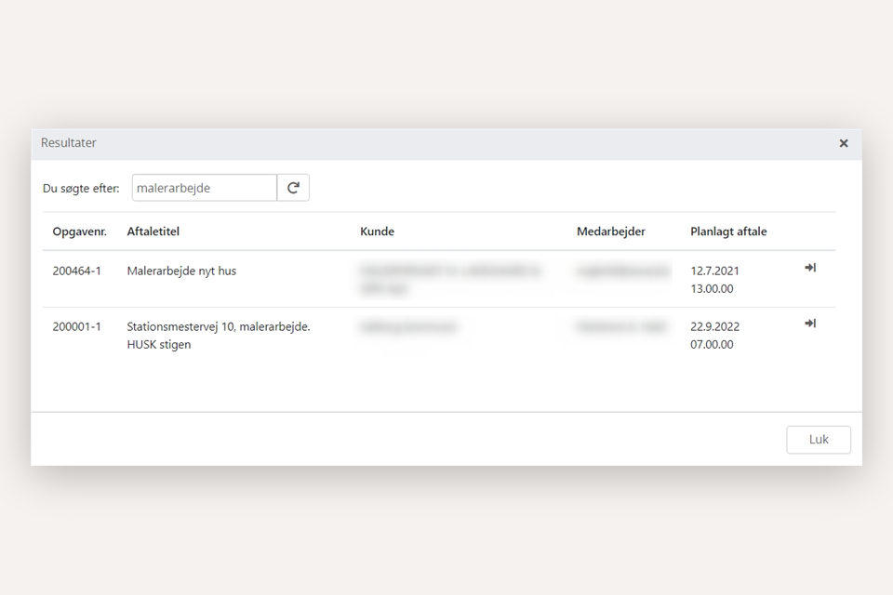The width and height of the screenshot is (893, 595).
Task: Close the Resultater dialog with the X
Action: [x=843, y=143]
